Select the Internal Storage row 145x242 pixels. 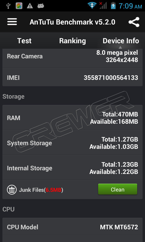pyautogui.click(x=72, y=168)
